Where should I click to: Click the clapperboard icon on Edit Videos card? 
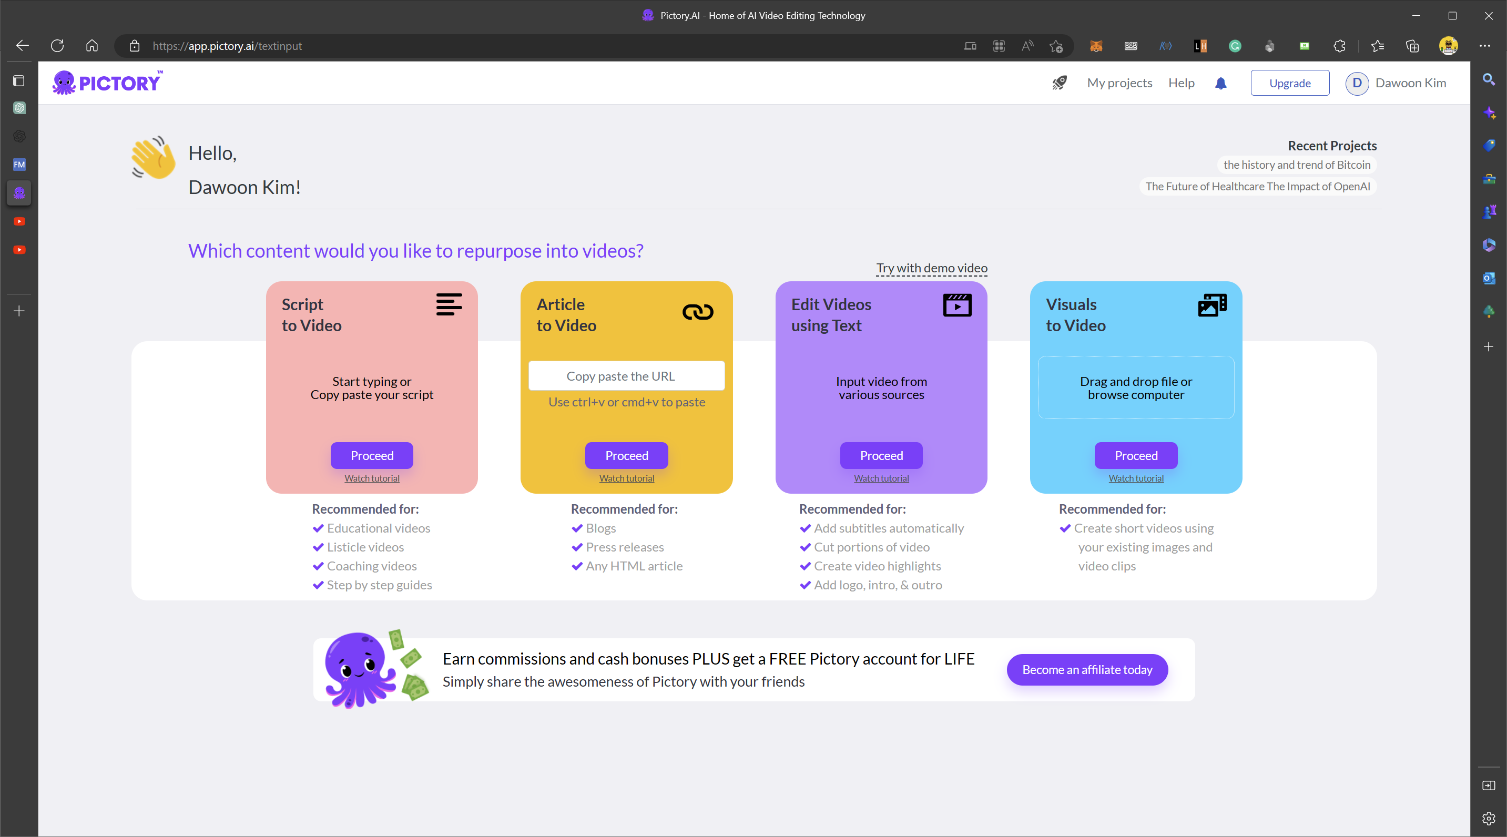[957, 305]
